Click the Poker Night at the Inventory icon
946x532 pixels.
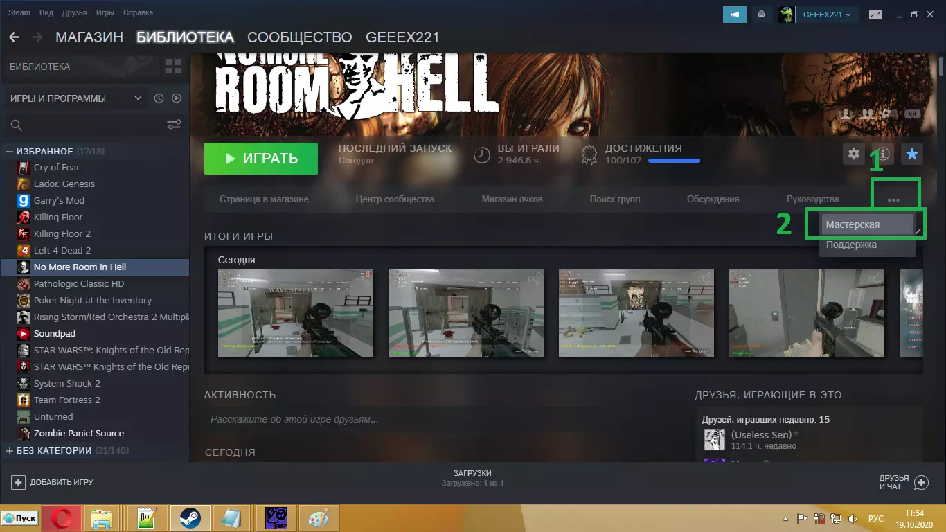(x=23, y=301)
